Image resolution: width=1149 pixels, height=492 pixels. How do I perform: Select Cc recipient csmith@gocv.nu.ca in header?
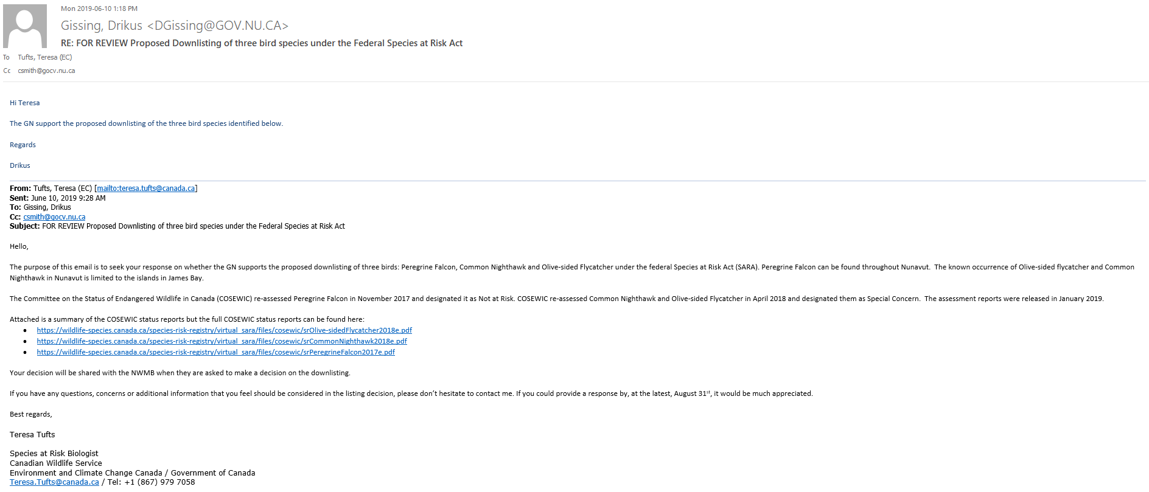pos(46,71)
